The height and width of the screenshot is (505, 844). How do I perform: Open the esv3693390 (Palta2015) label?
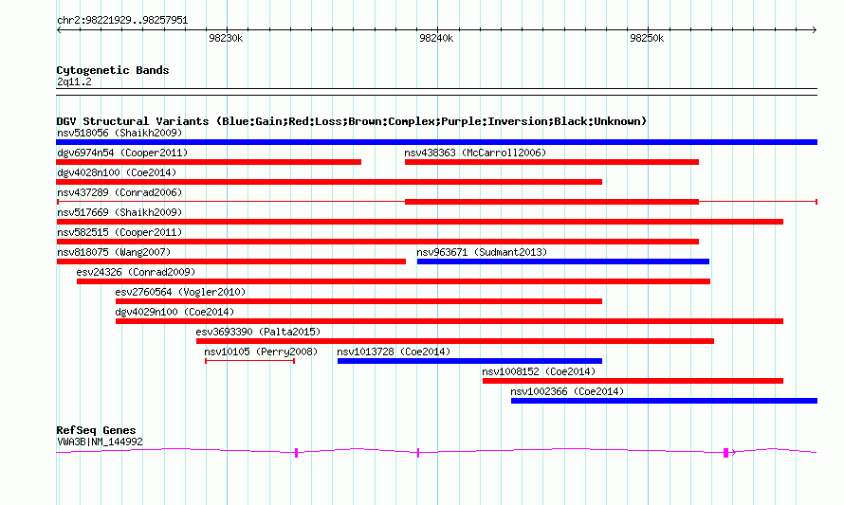coord(258,332)
